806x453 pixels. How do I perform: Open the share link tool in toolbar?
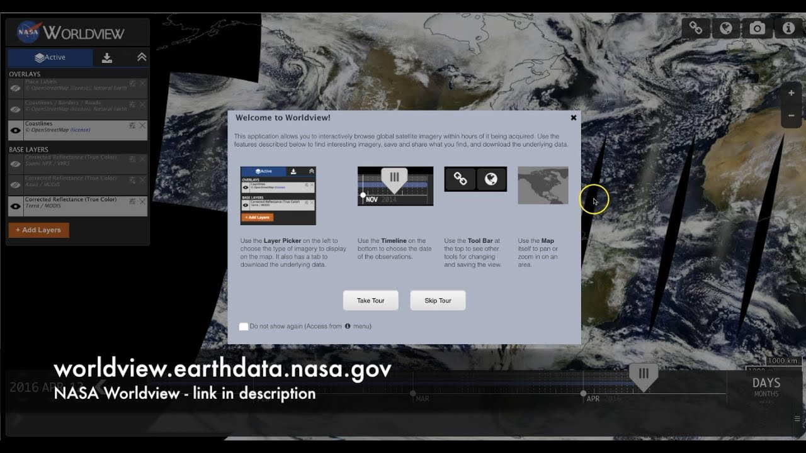[696, 28]
